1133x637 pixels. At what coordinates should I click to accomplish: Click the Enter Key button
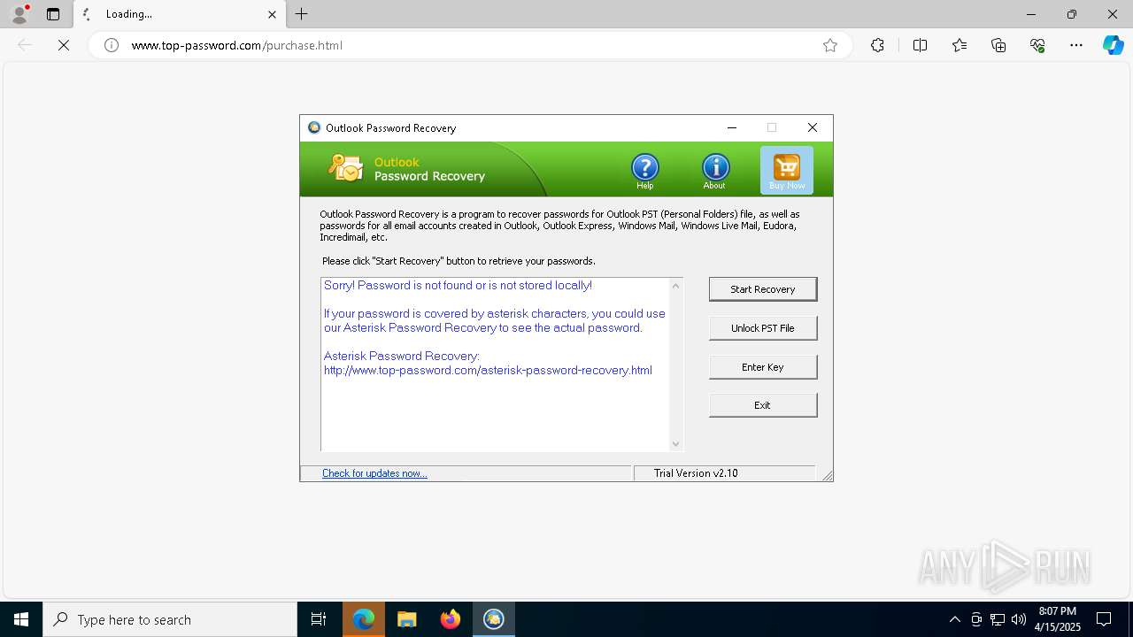[x=763, y=367]
